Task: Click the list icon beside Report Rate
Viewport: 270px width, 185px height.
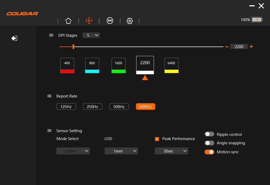Action: pyautogui.click(x=49, y=96)
